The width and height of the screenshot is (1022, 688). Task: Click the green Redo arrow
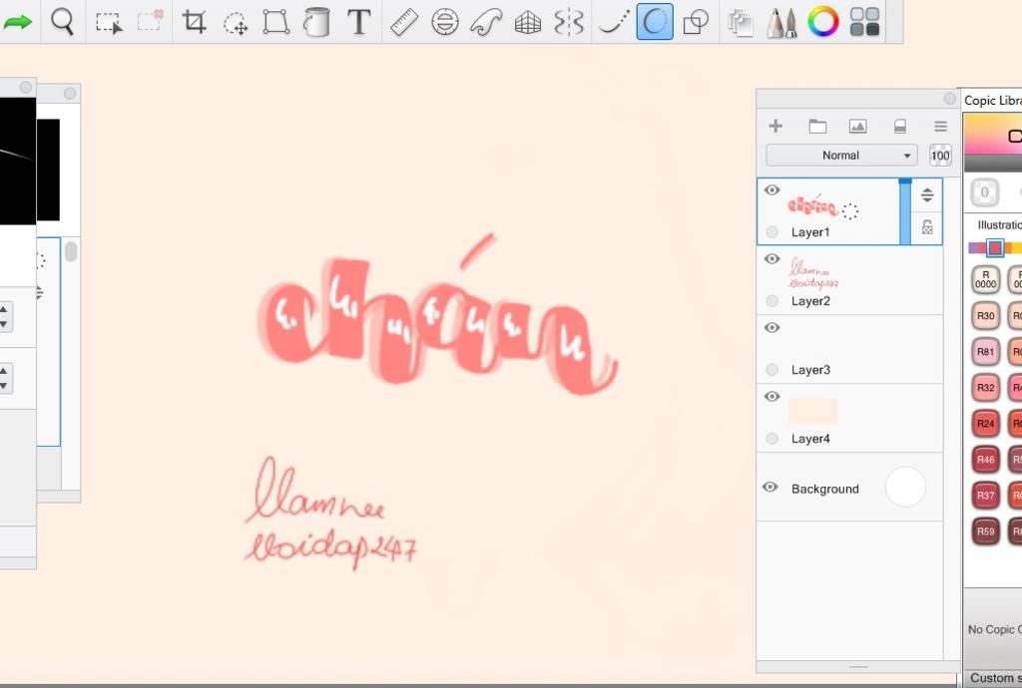coord(18,22)
